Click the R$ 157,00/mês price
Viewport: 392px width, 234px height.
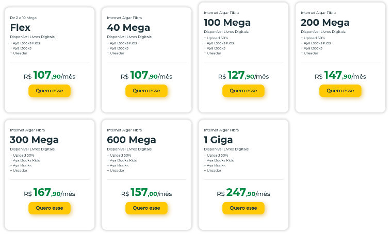146,193
